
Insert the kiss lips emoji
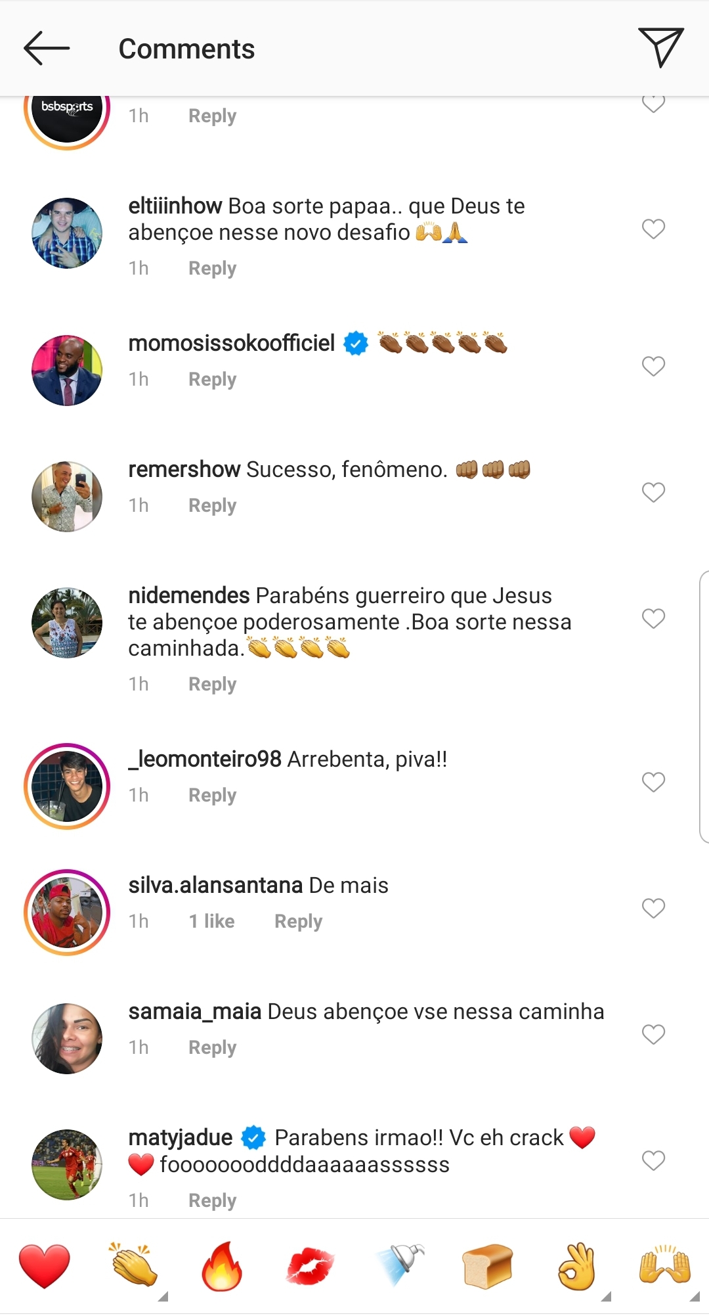tap(310, 1265)
